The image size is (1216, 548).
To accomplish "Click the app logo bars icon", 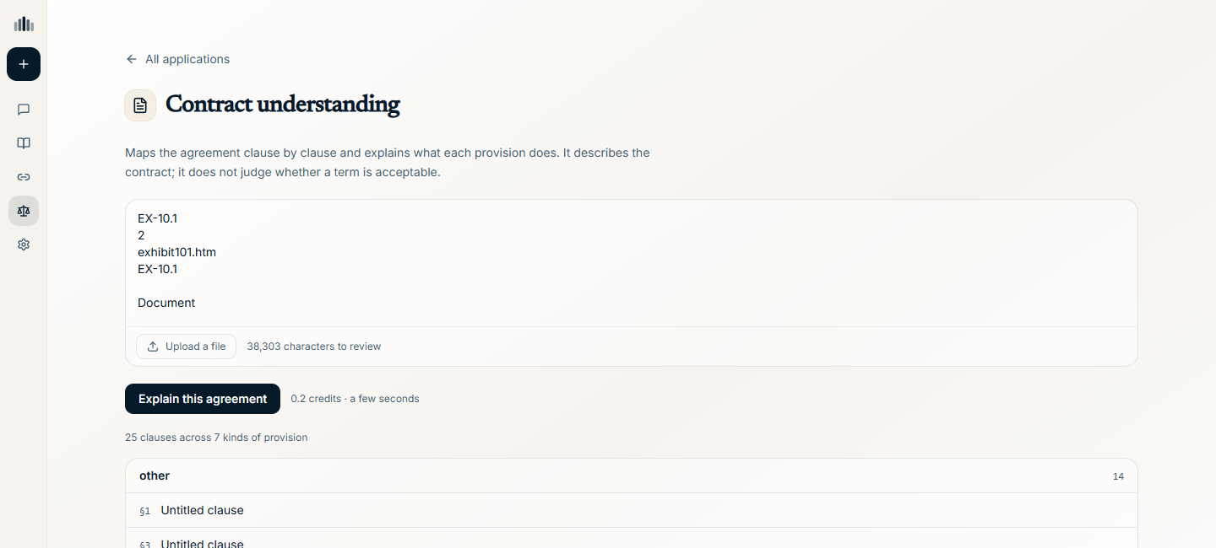I will 24,24.
